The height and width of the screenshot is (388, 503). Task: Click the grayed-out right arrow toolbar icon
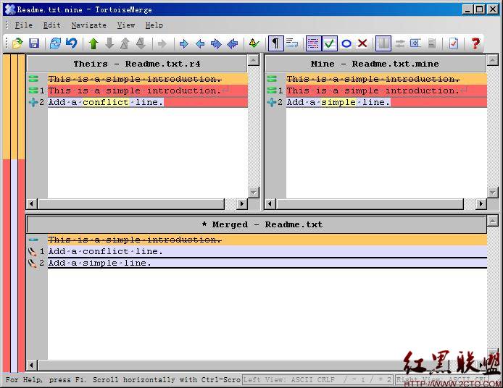[x=162, y=43]
